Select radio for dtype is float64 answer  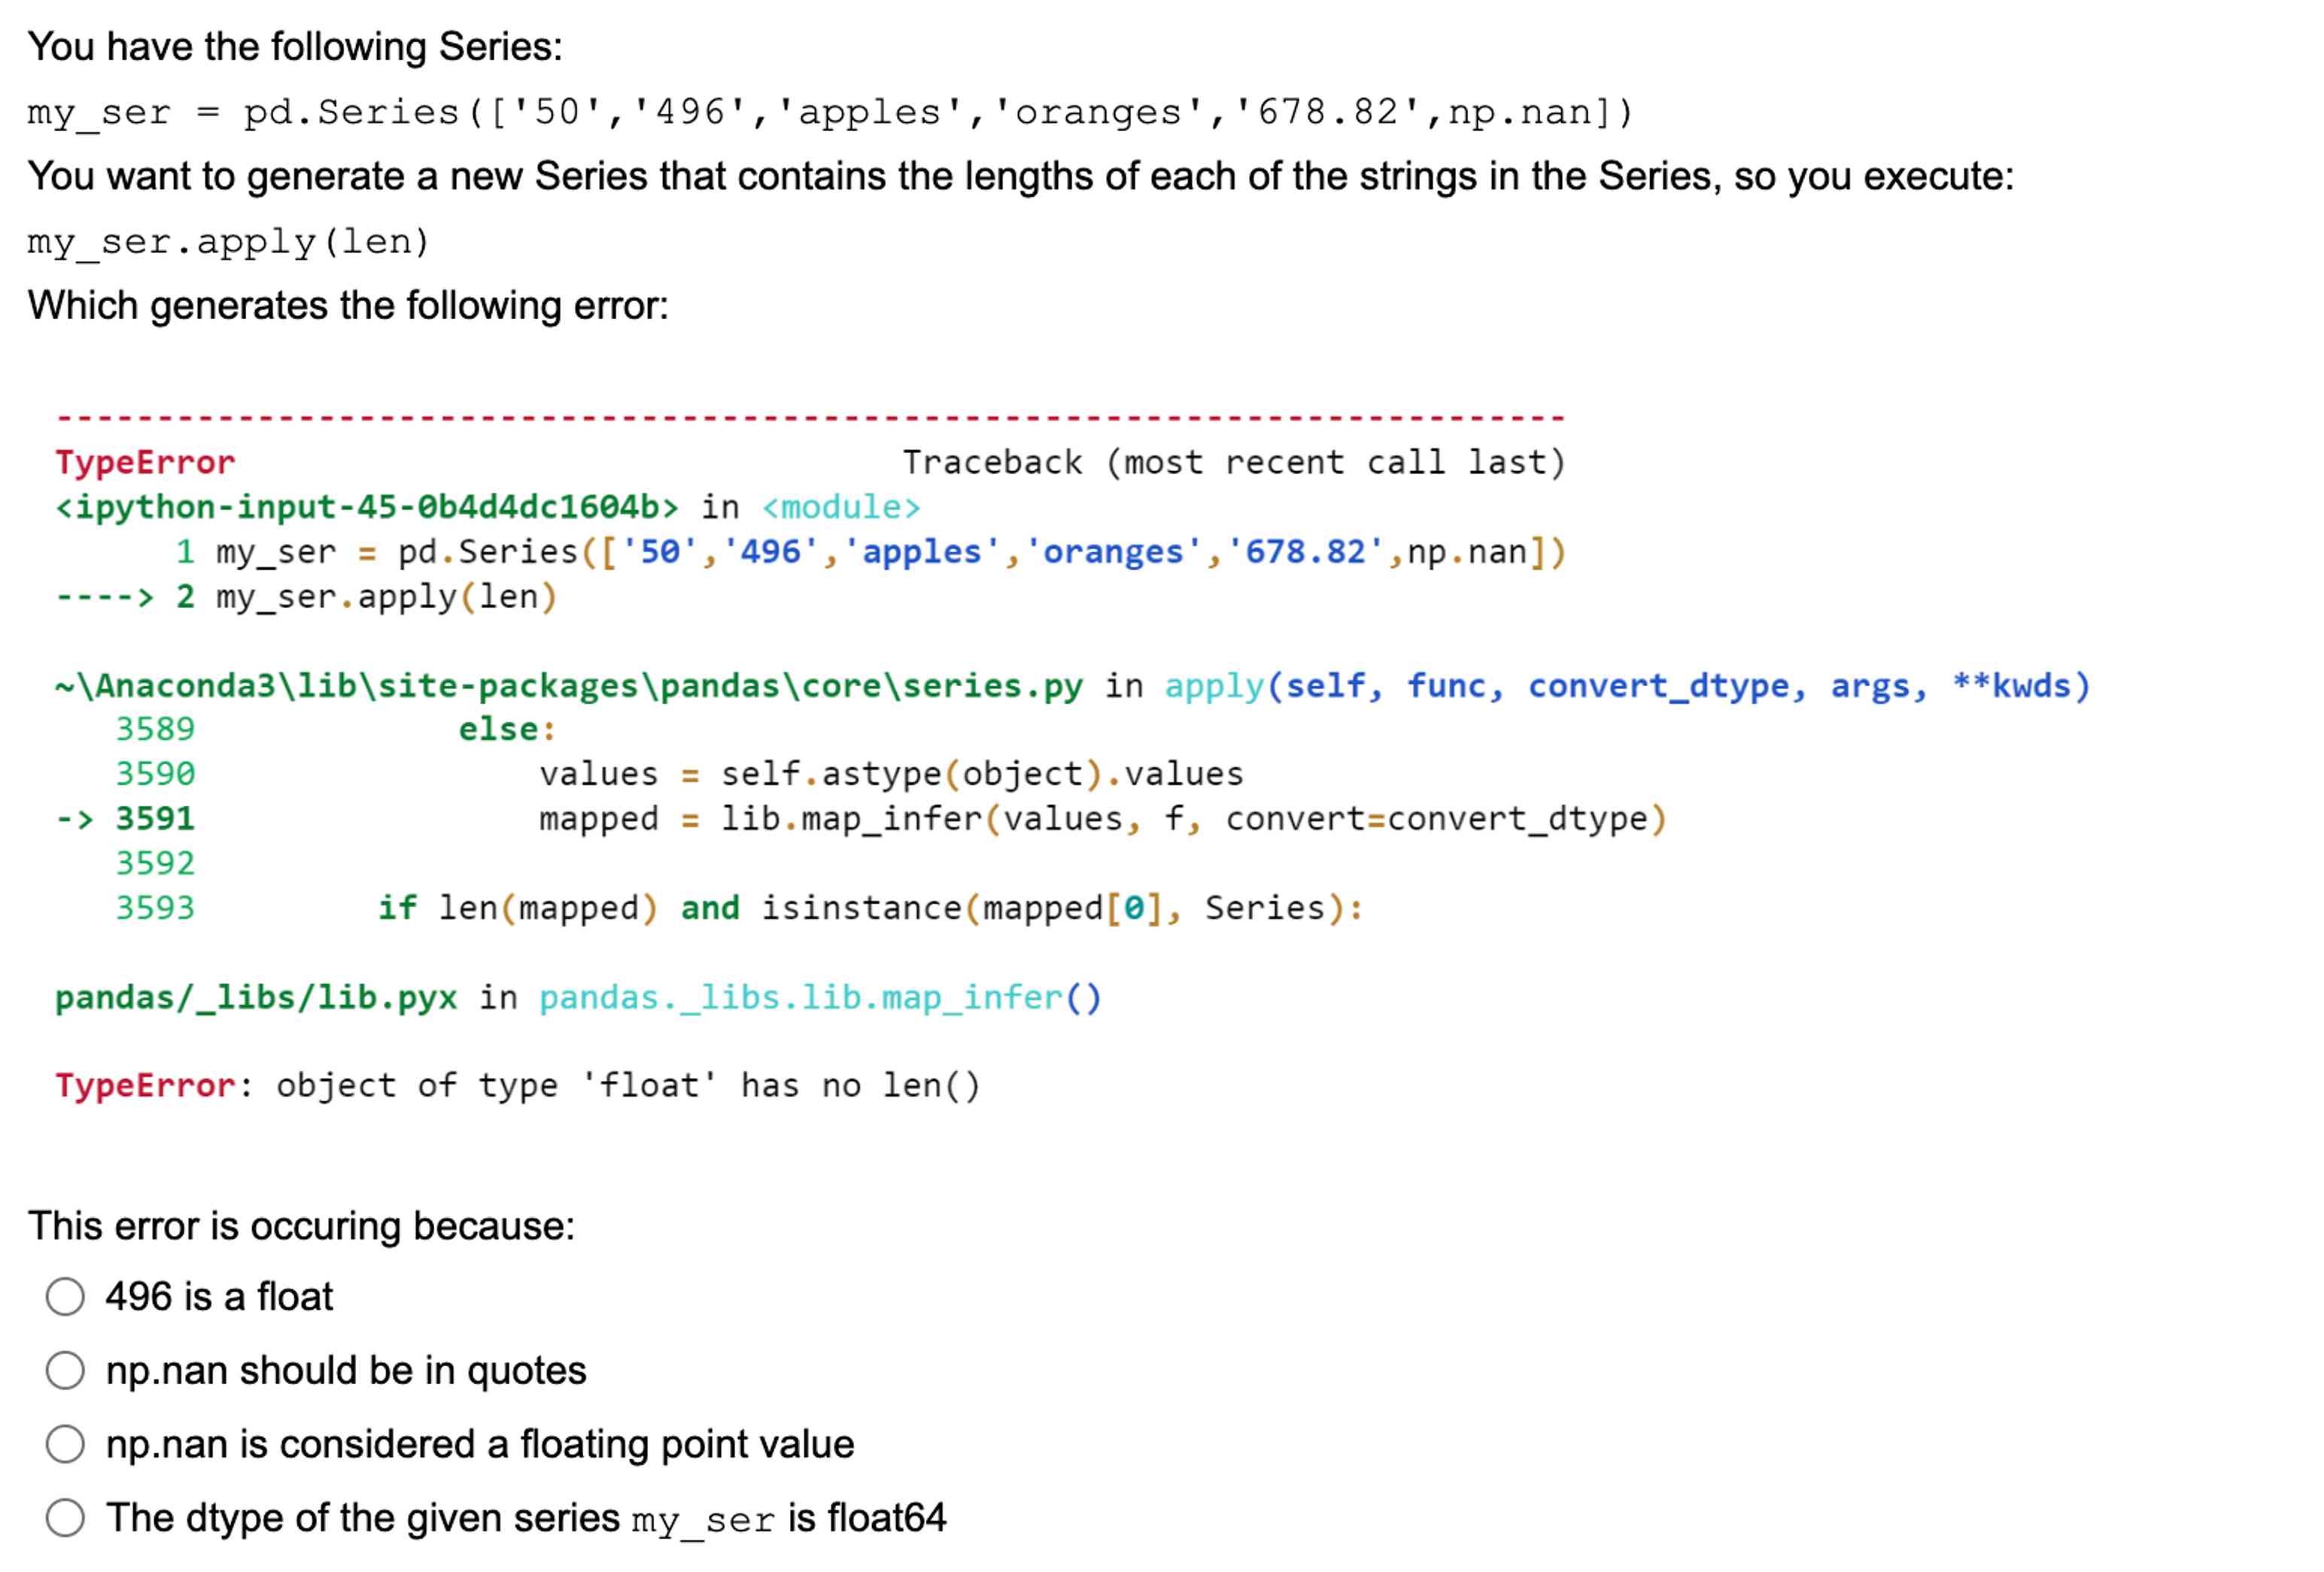pyautogui.click(x=65, y=1517)
